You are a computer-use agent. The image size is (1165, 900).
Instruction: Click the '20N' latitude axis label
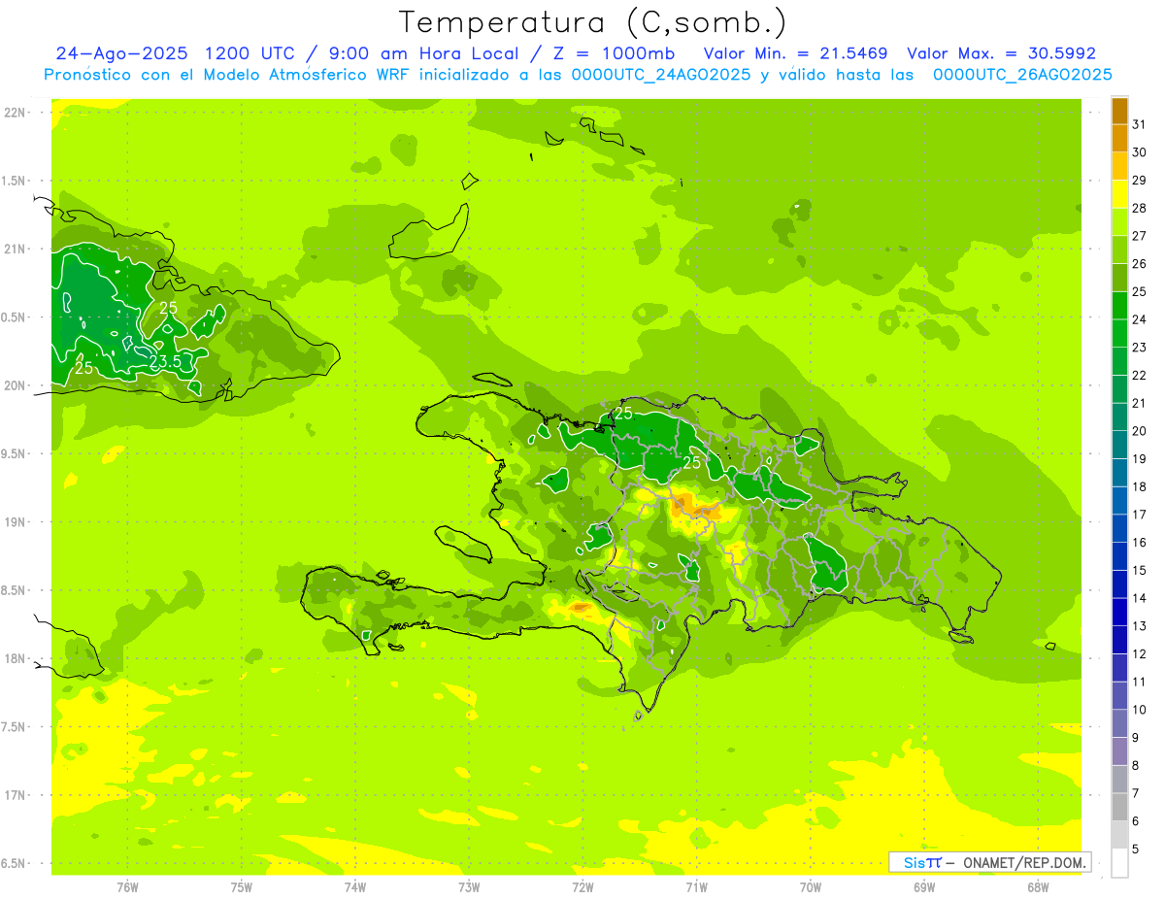click(16, 385)
